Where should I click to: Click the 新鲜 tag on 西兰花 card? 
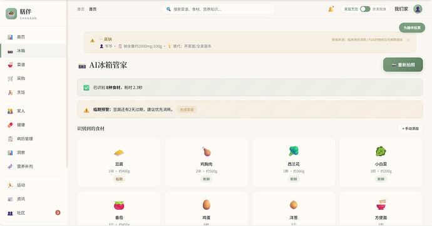pyautogui.click(x=294, y=179)
